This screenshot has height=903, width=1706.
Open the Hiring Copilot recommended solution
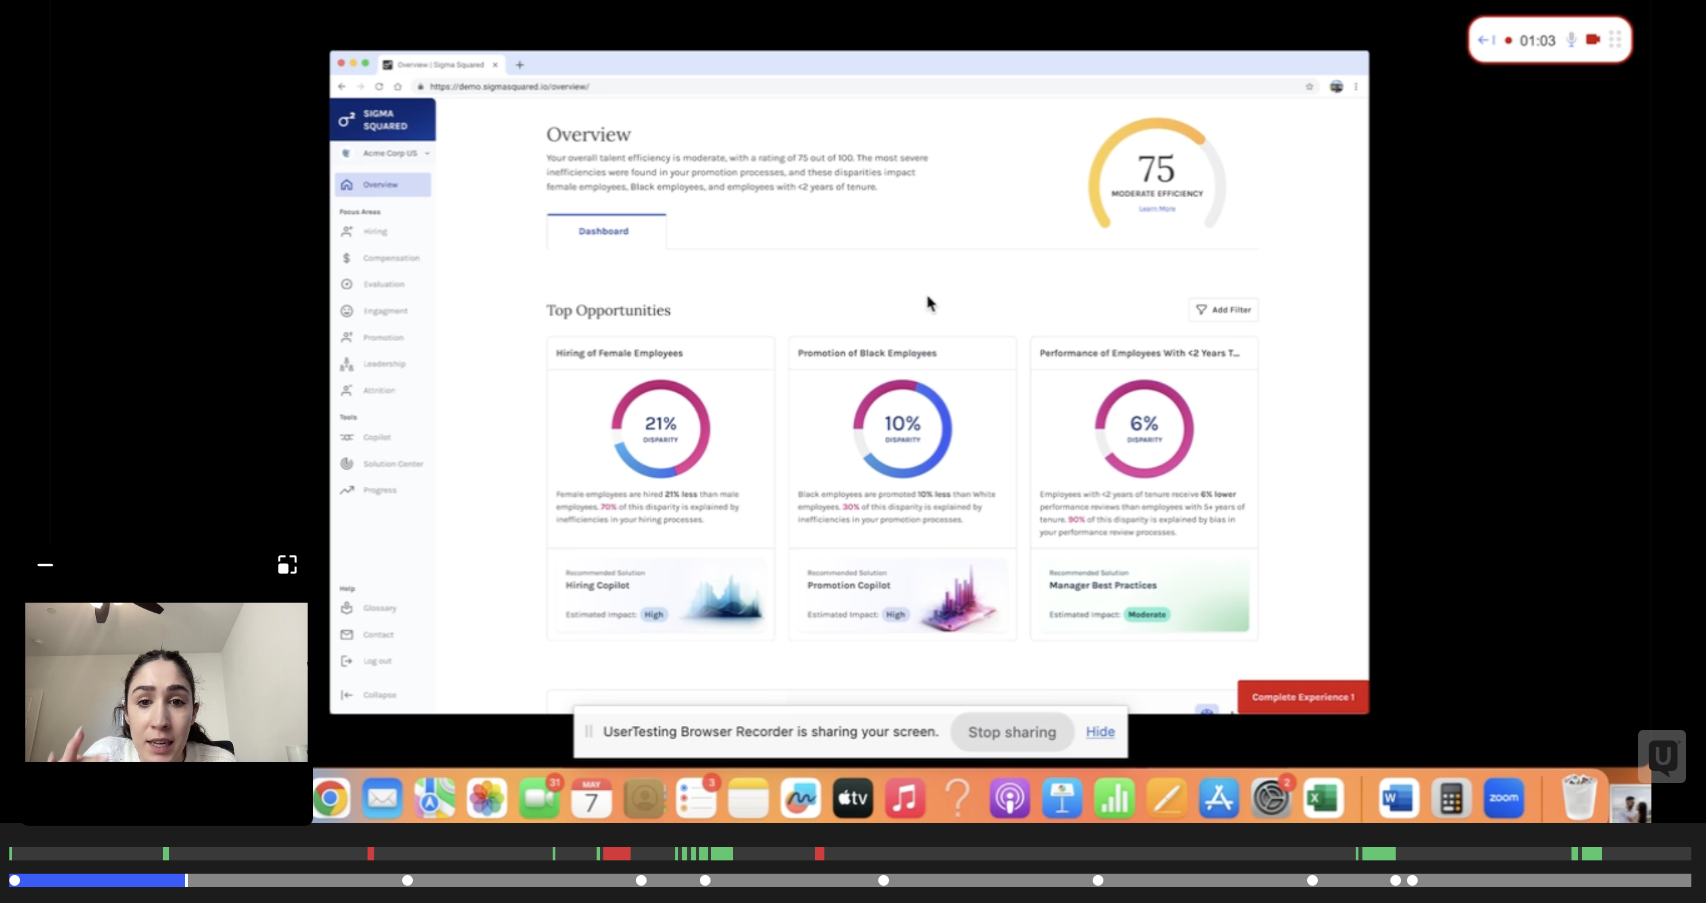pos(661,595)
